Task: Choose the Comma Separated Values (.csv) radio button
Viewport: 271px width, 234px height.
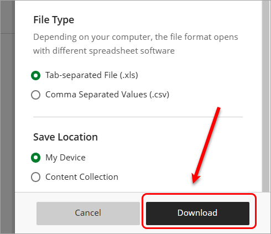Action: click(x=35, y=95)
